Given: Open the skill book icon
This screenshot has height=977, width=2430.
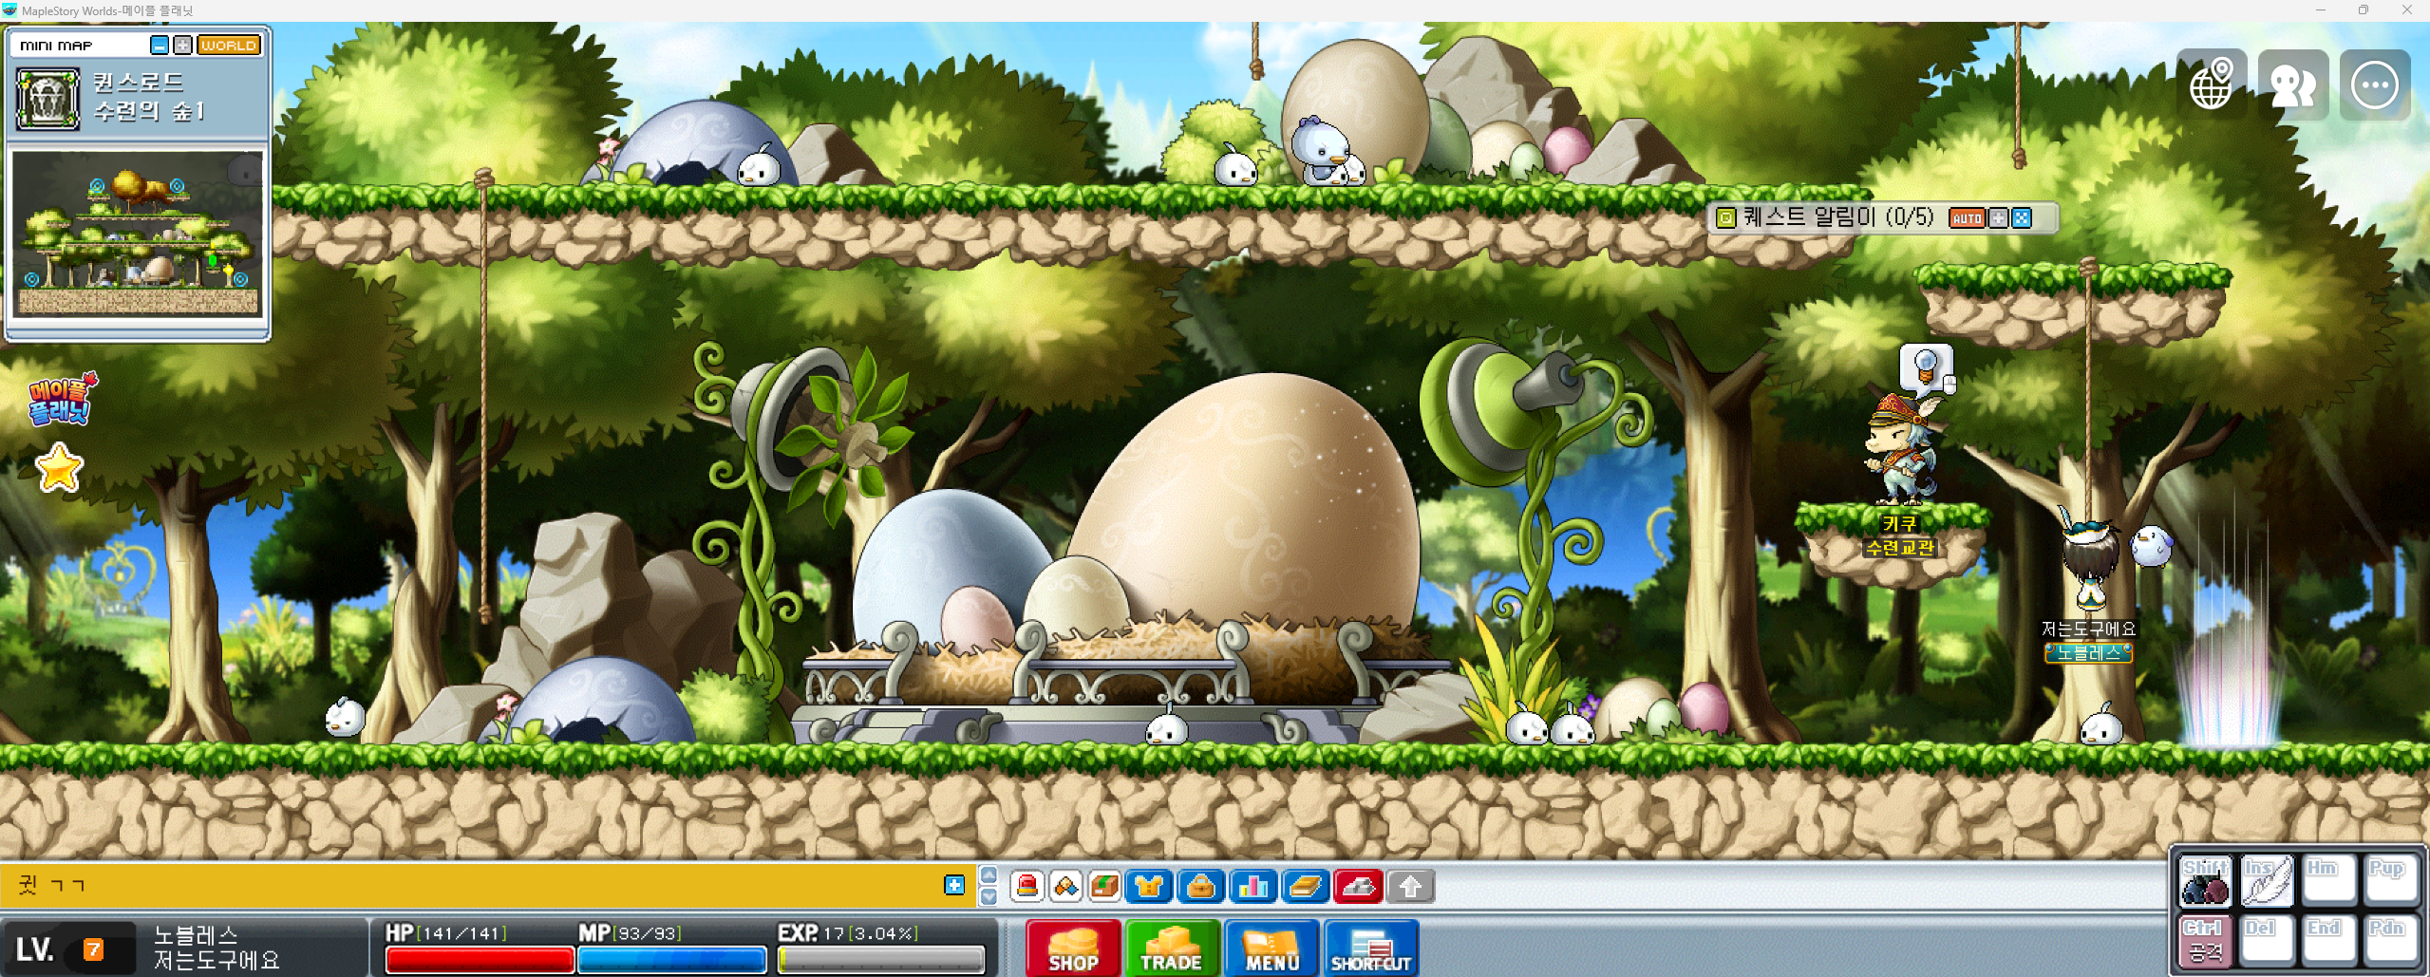Looking at the screenshot, I should [1306, 887].
